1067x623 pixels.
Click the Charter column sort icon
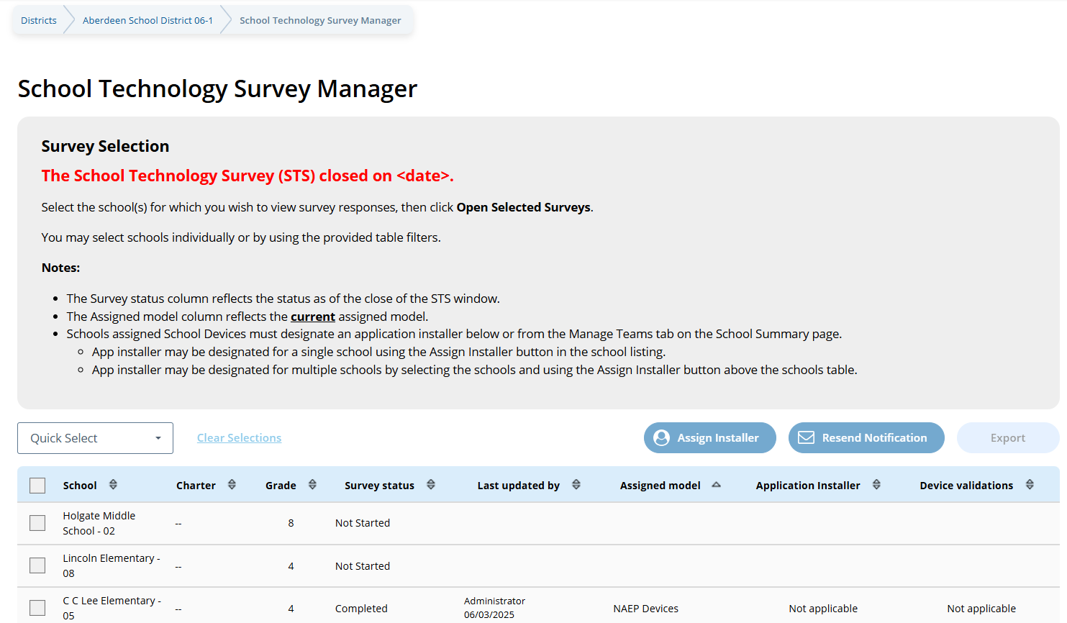point(232,485)
